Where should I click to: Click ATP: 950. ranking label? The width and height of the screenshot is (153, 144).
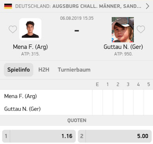pyautogui.click(x=123, y=54)
